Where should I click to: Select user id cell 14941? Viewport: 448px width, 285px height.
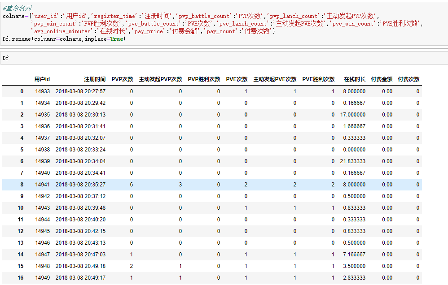(43, 185)
